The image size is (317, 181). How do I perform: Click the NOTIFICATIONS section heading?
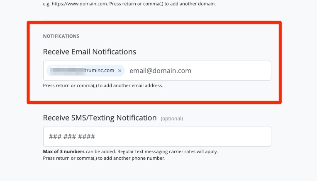[61, 36]
